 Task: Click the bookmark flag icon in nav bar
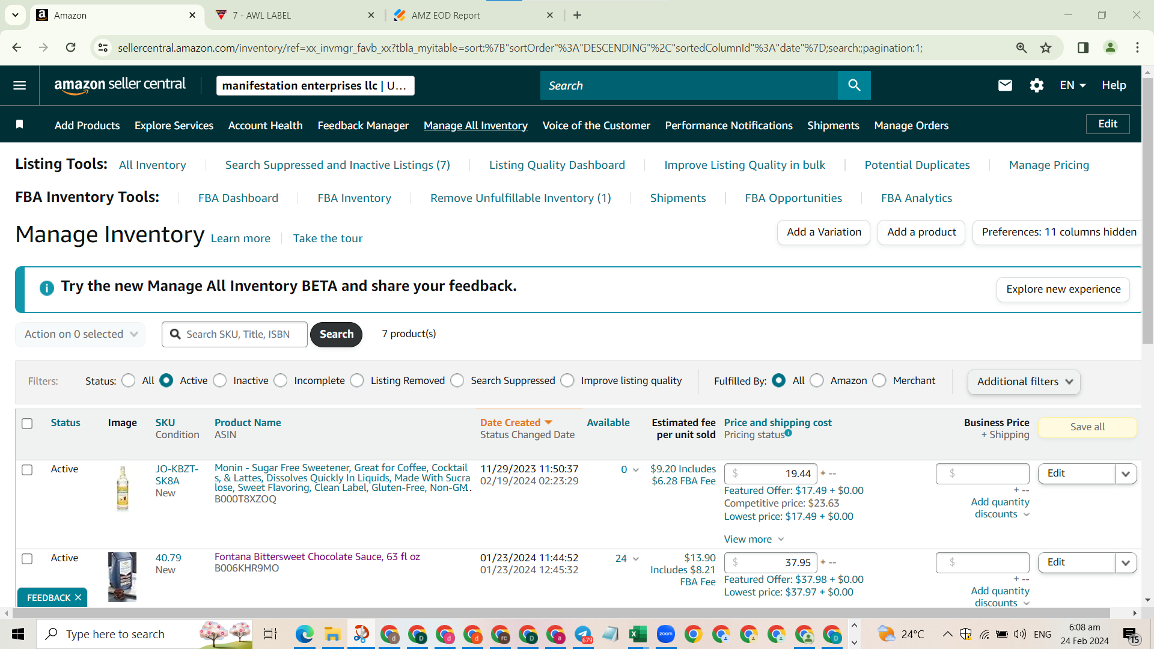tap(19, 124)
